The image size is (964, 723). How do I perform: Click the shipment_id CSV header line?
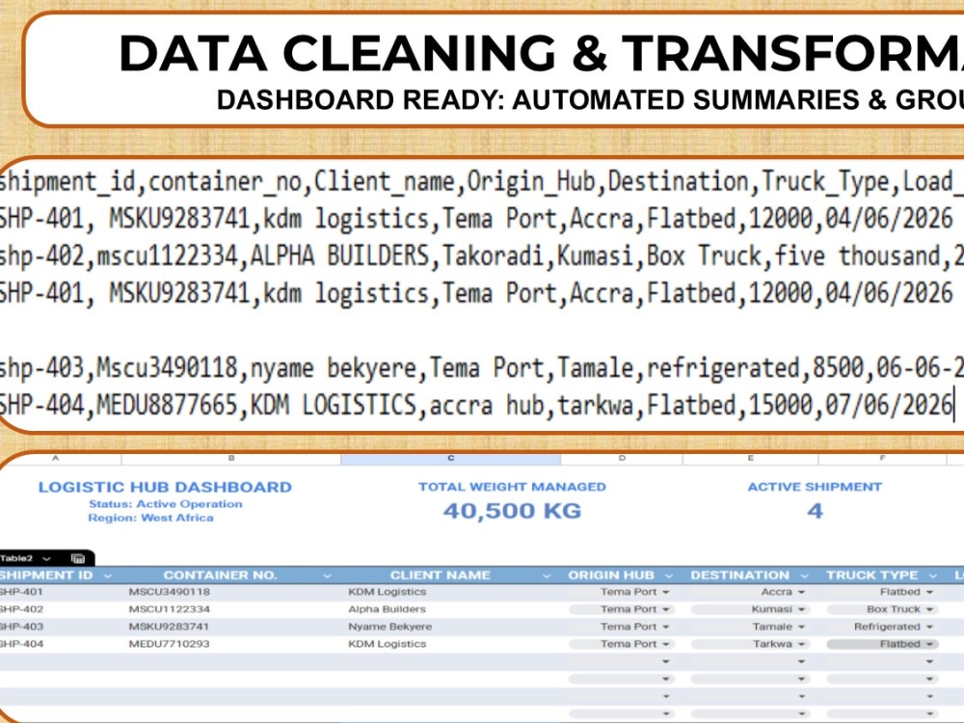(482, 182)
